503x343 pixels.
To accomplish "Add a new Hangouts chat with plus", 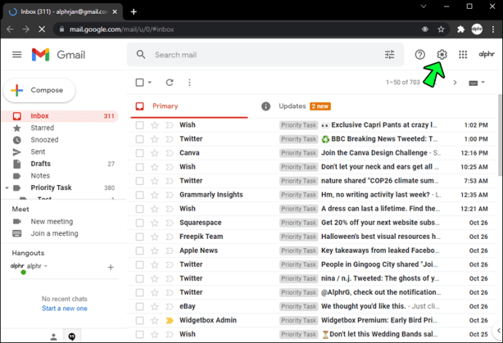I will point(111,267).
